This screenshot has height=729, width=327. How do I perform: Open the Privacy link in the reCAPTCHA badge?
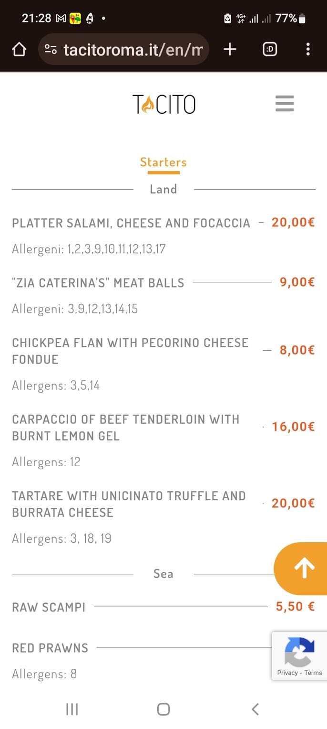286,673
